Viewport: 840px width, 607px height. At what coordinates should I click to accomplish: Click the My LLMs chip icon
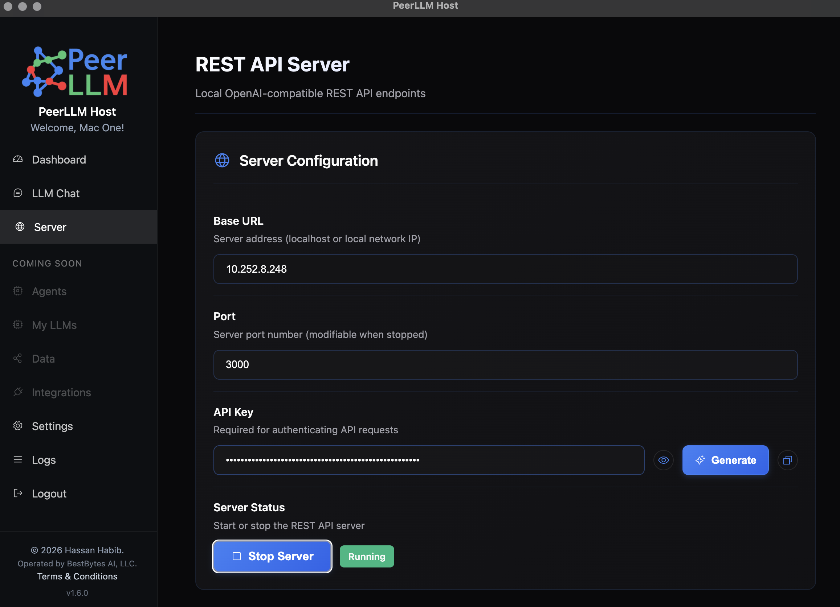18,325
